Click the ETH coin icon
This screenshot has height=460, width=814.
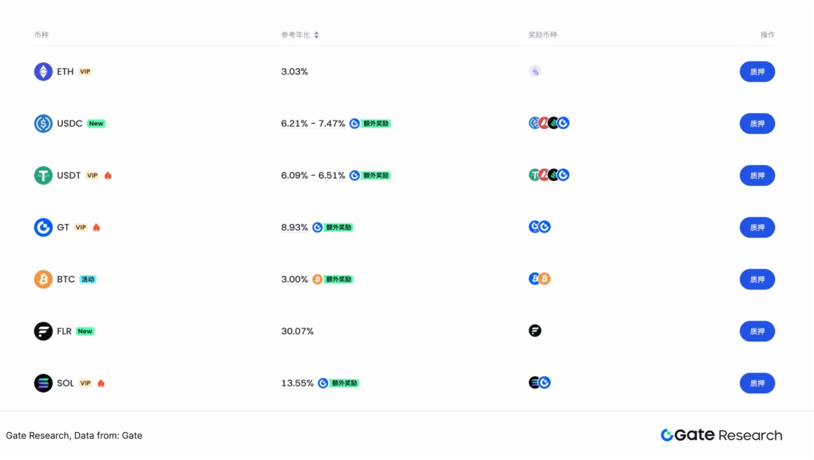click(x=43, y=72)
